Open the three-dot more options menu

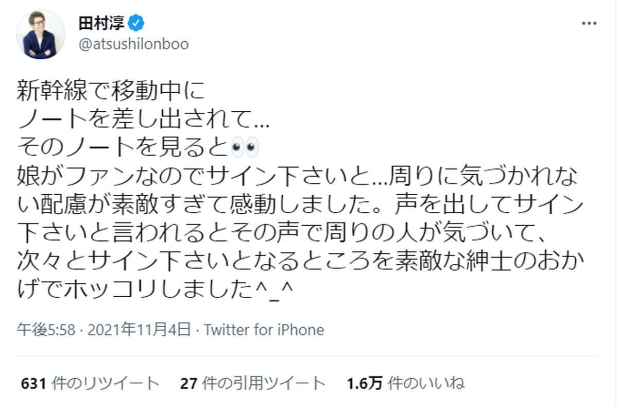click(589, 24)
